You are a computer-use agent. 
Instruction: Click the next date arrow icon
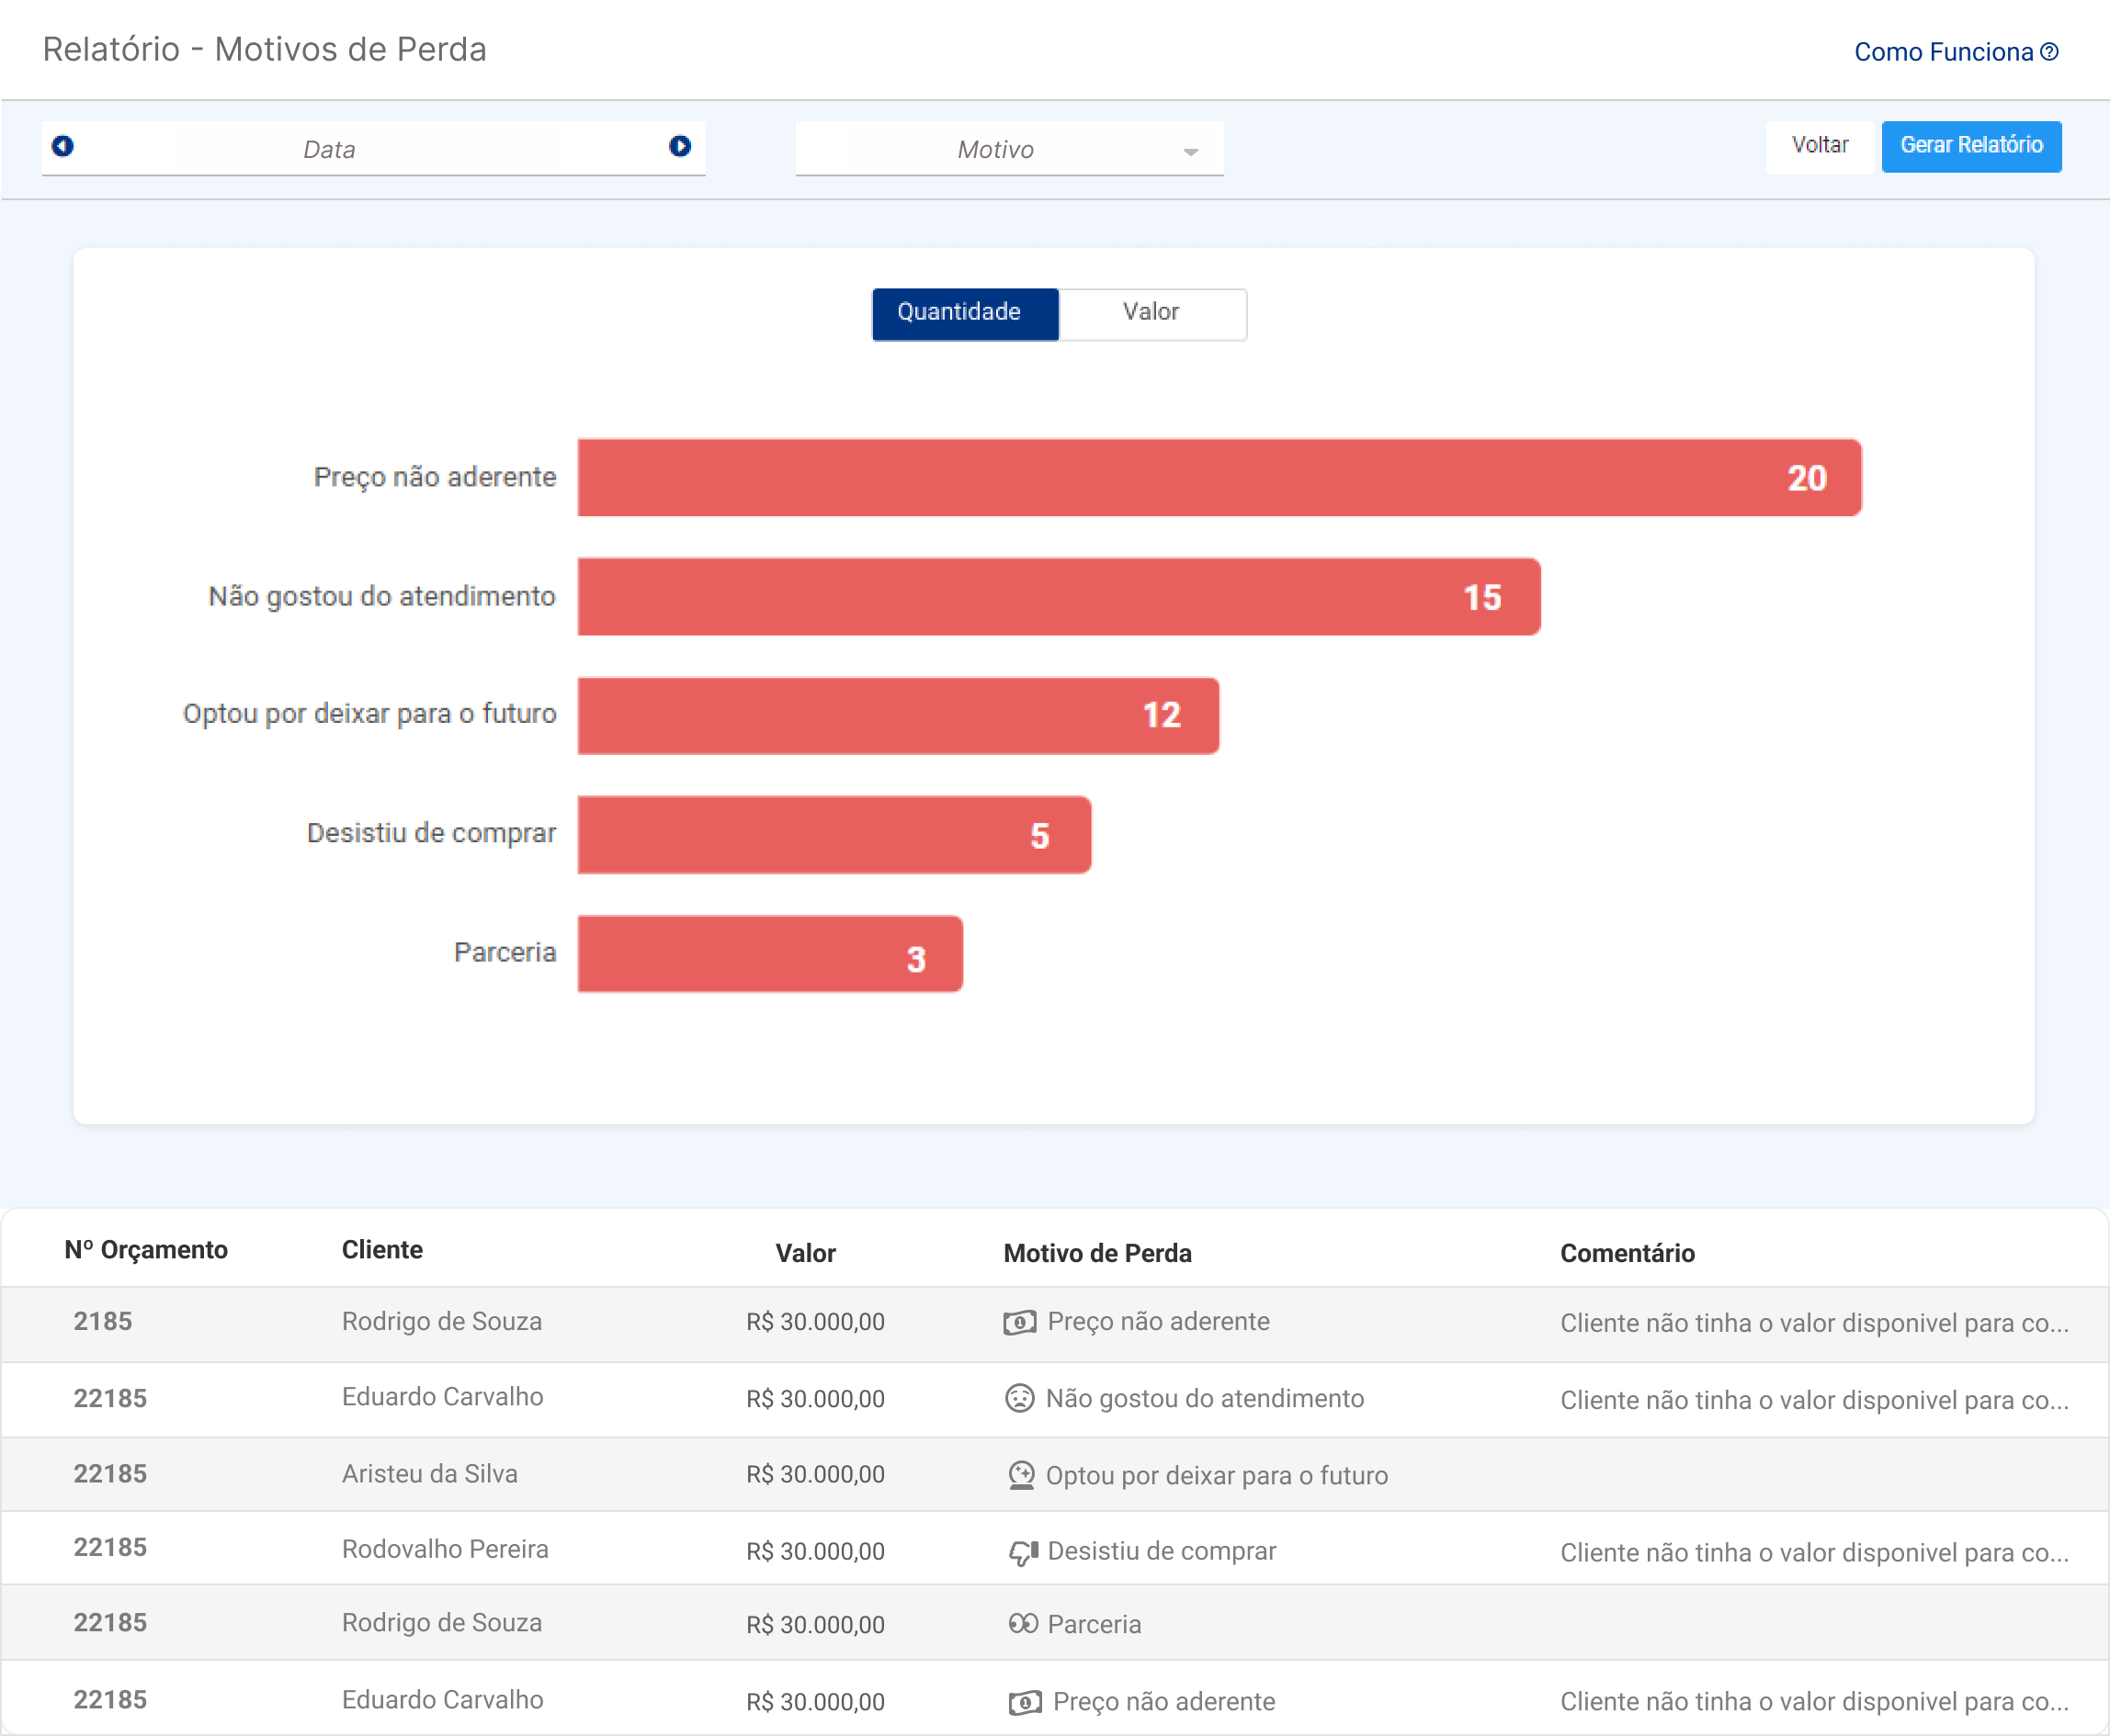click(x=679, y=146)
